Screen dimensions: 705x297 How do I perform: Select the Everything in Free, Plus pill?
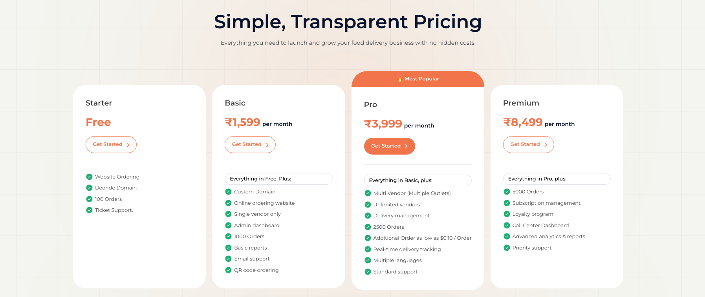click(278, 179)
